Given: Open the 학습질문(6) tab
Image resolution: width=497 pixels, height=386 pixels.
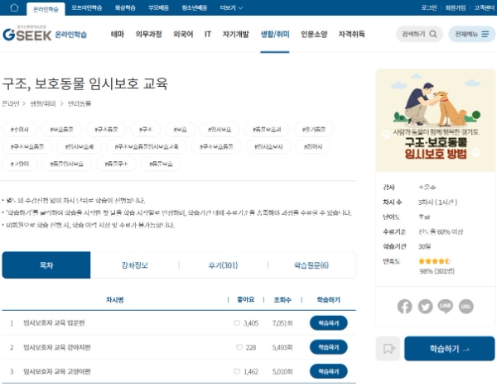Looking at the screenshot, I should 311,265.
